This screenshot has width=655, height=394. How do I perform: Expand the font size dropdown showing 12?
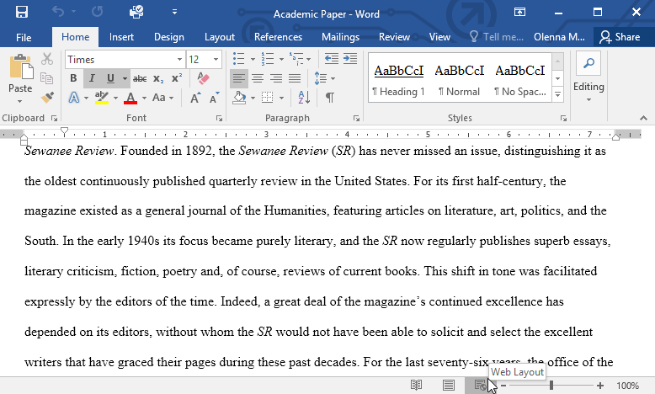click(216, 59)
